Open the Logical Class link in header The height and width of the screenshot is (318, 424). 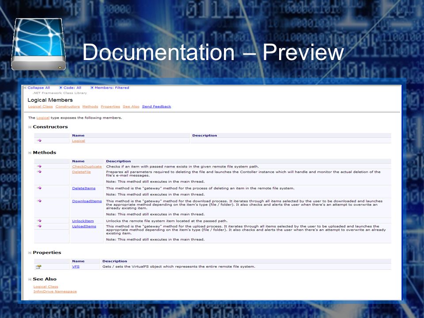point(41,106)
